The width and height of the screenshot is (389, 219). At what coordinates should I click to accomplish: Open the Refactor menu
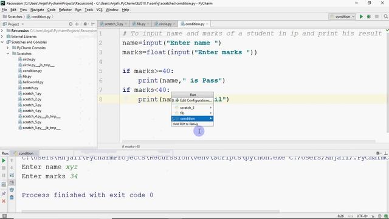65,10
